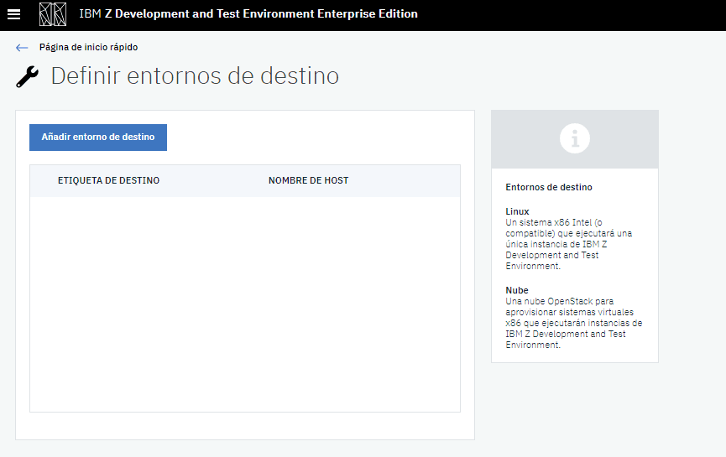Click the back arrow icon
This screenshot has height=457, width=726.
[22, 48]
